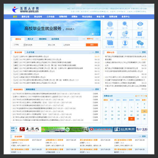This screenshot has width=158, height=158.
Task: Open 招聘求职 in the navigation bar
Action: tap(63, 17)
